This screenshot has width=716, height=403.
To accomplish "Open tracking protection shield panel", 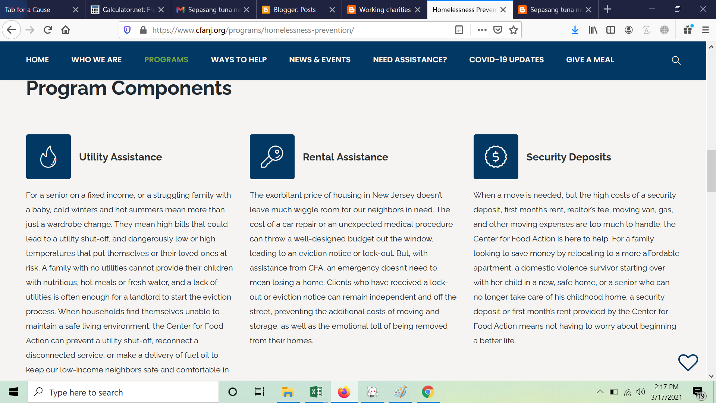I will 127,30.
